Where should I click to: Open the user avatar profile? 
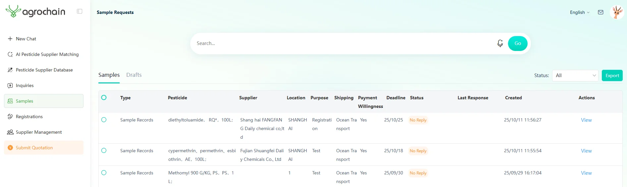tap(617, 12)
